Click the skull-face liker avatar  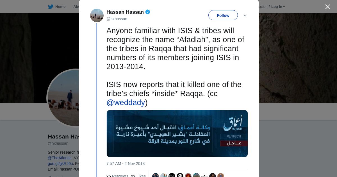pyautogui.click(x=180, y=176)
